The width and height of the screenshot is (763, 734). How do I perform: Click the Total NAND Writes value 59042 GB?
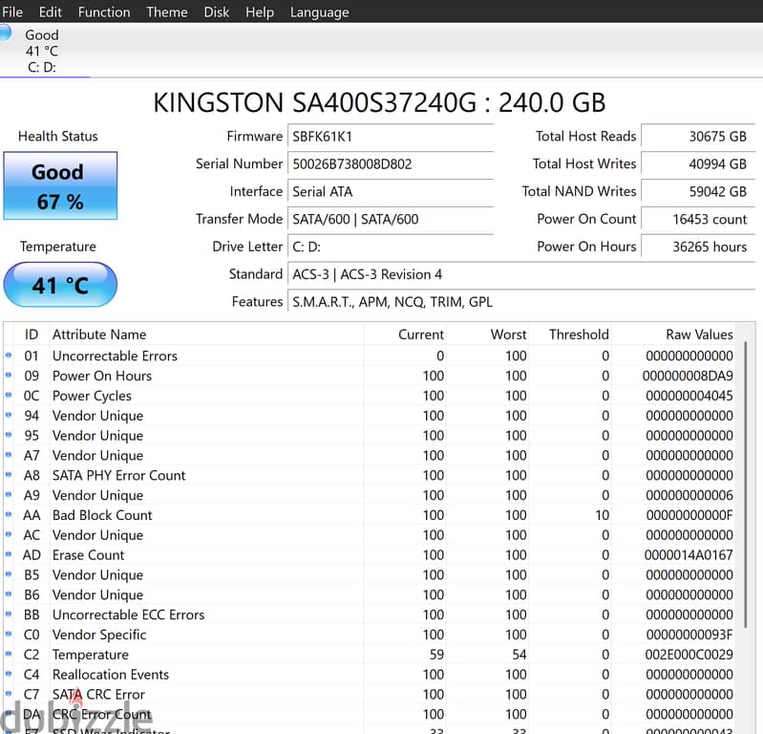tap(698, 191)
